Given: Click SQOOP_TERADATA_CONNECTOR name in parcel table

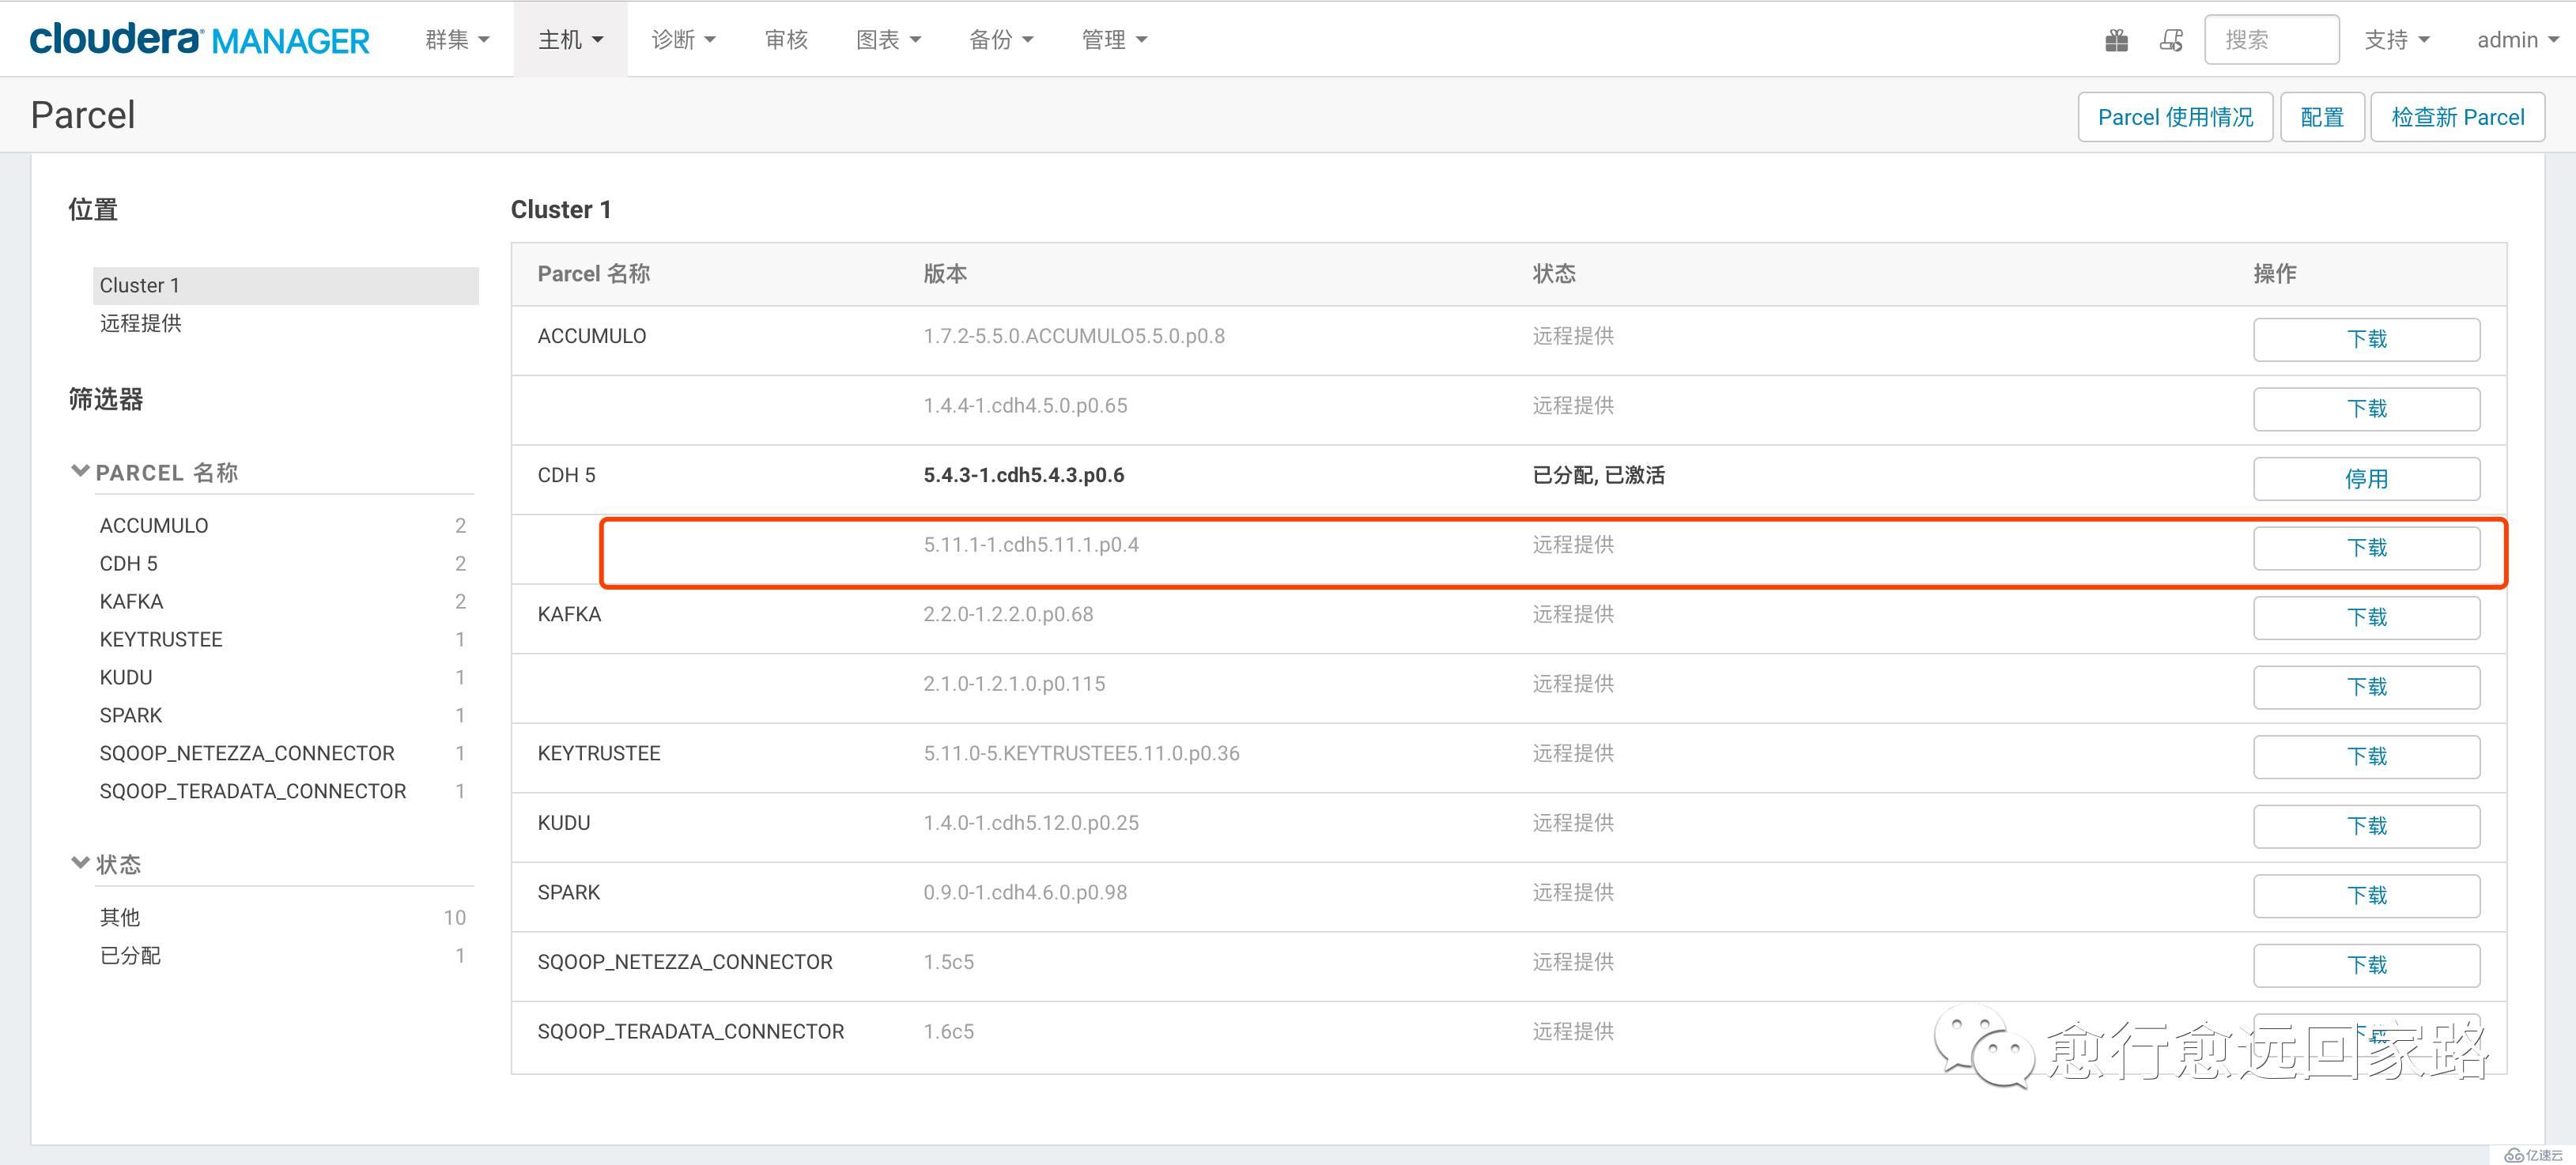Looking at the screenshot, I should pos(691,1031).
